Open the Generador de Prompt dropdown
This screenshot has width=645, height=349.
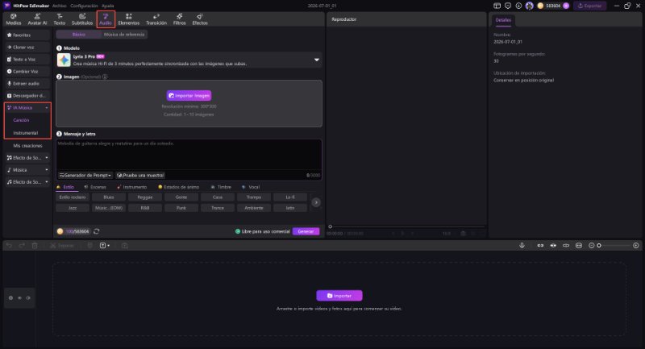85,175
